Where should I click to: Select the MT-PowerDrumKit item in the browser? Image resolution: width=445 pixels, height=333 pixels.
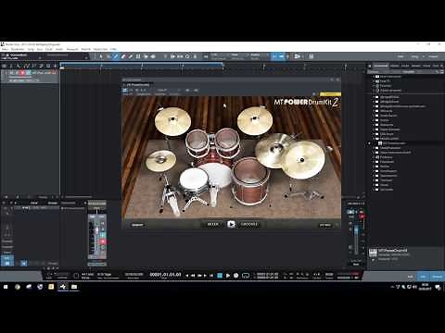(394, 143)
